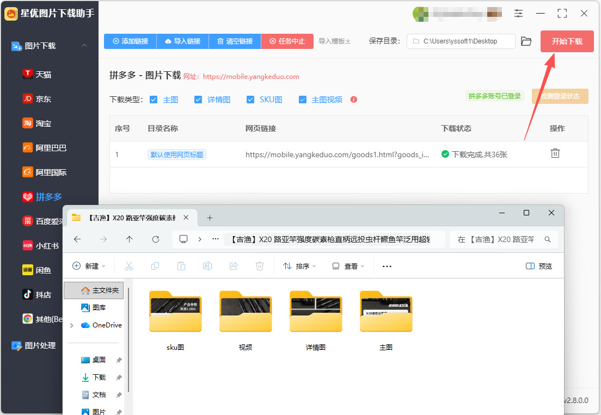This screenshot has height=415, width=601.
Task: Go up one folder level in Explorer
Action: [129, 239]
